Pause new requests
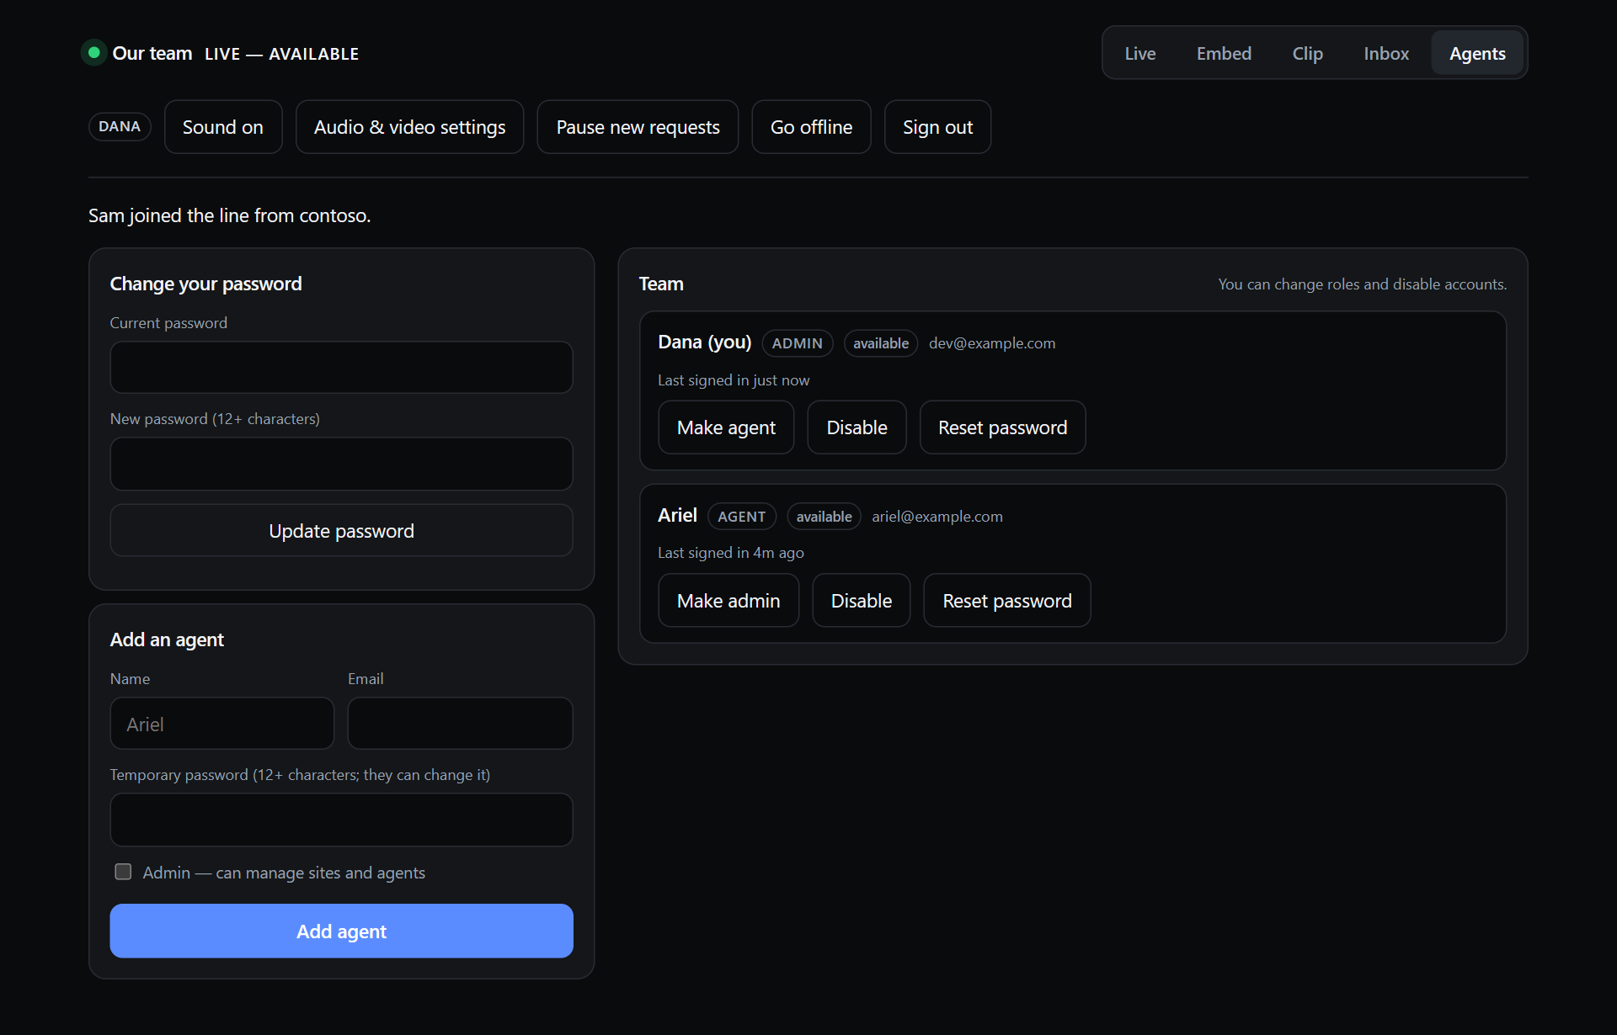The height and width of the screenshot is (1035, 1617). coord(638,127)
